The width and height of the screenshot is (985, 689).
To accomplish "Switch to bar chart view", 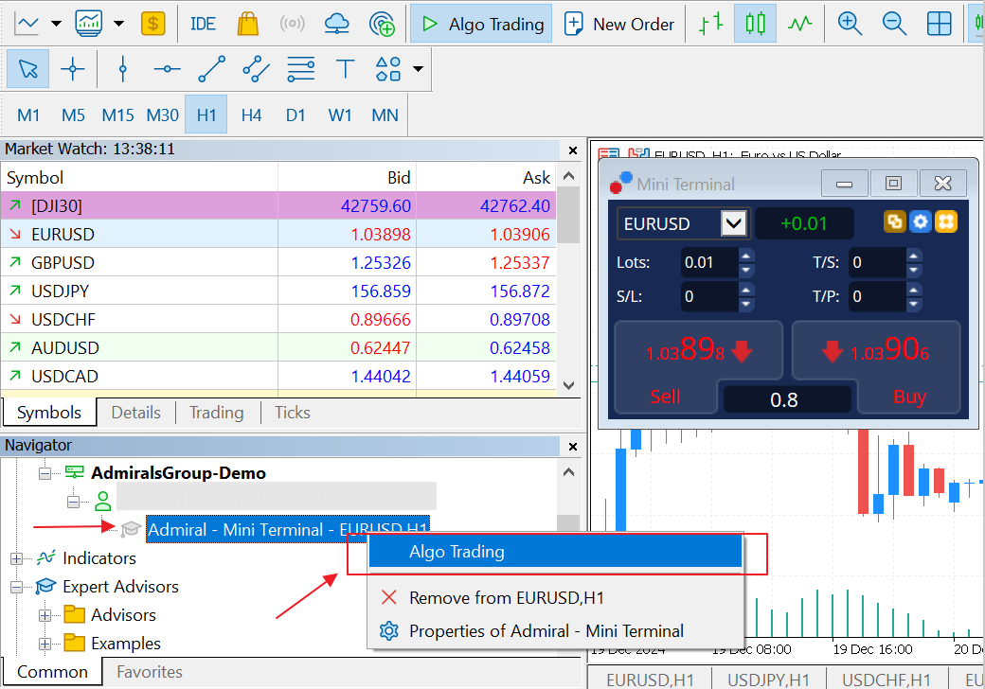I will [710, 24].
